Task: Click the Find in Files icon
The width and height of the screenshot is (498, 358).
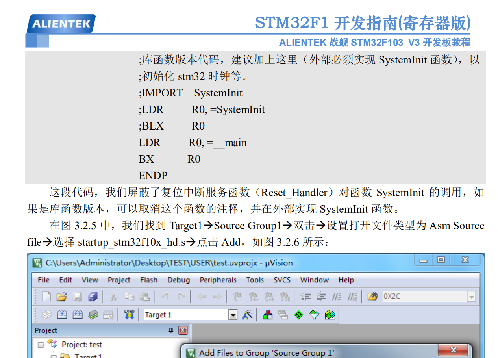Action: (x=372, y=297)
